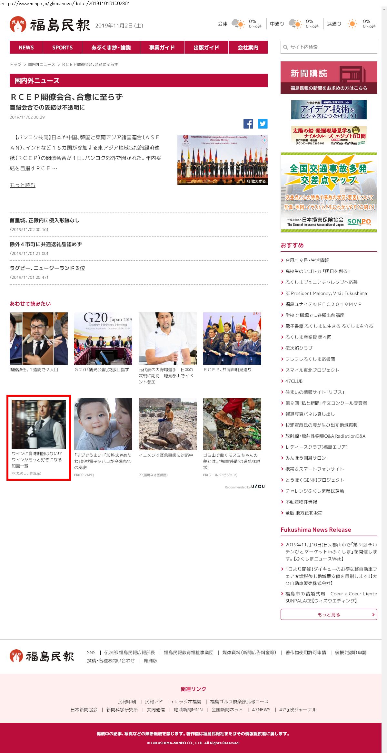Click the search magnifier icon
387x753 pixels.
[285, 47]
